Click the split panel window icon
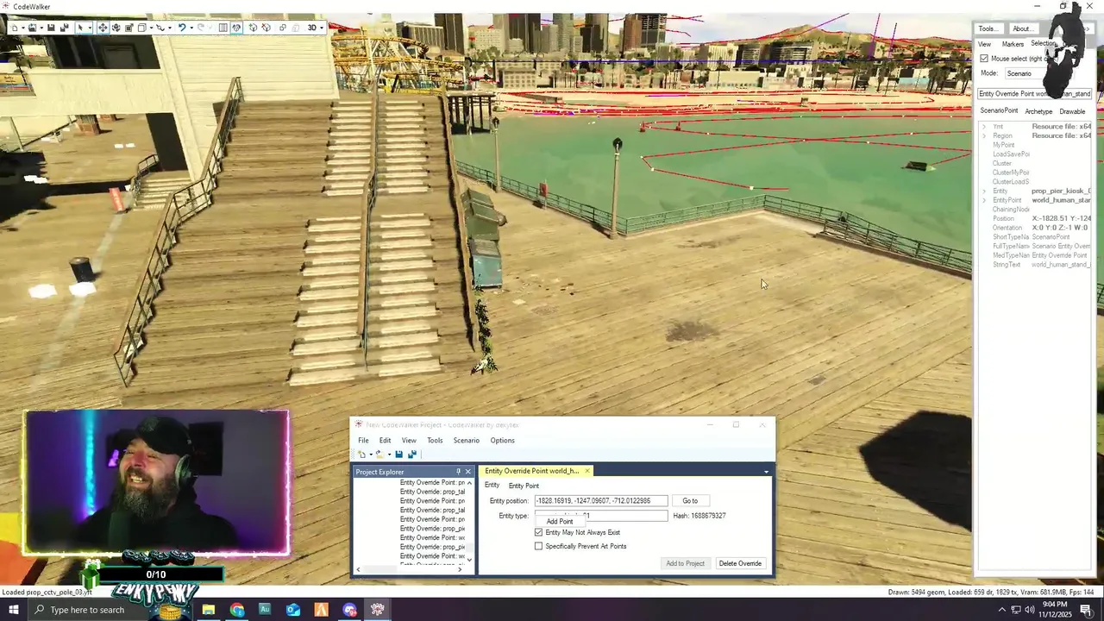The height and width of the screenshot is (621, 1104). pyautogui.click(x=223, y=28)
